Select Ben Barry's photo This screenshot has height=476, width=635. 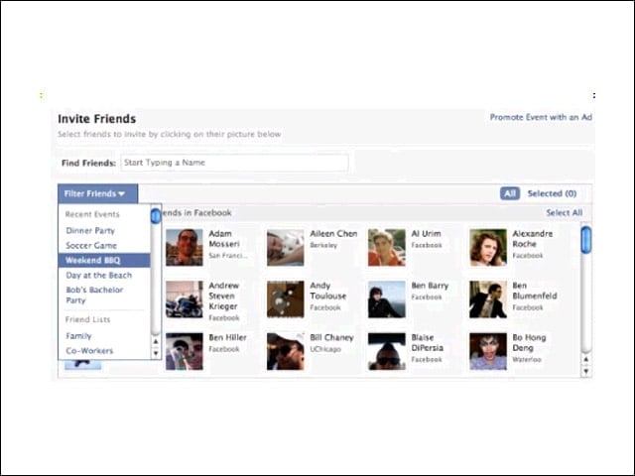[387, 299]
